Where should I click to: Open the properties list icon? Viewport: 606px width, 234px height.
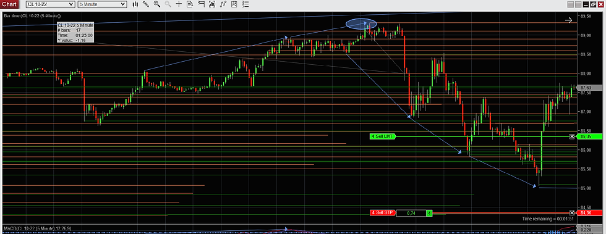tap(245, 4)
